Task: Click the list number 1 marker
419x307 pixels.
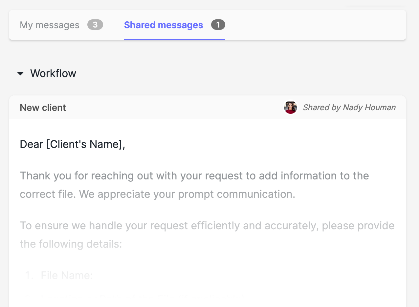Action: tap(29, 276)
